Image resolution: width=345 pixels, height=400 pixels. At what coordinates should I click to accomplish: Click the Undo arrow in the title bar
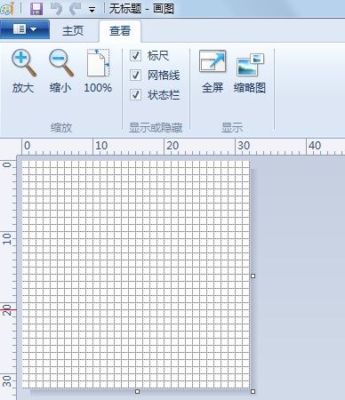[56, 9]
